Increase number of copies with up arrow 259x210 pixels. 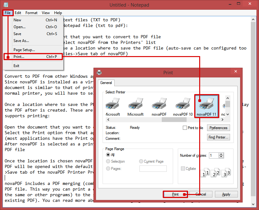point(221,154)
